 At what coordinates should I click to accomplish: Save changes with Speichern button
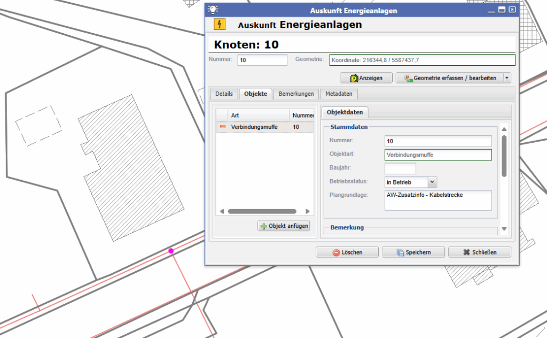(413, 252)
